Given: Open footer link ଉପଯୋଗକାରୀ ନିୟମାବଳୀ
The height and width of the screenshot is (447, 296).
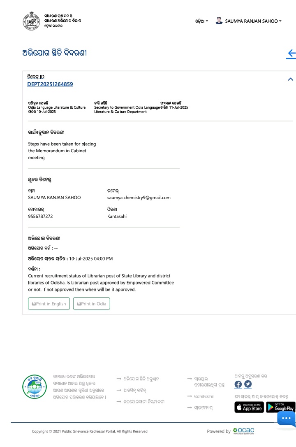Looking at the screenshot, I should (144, 402).
